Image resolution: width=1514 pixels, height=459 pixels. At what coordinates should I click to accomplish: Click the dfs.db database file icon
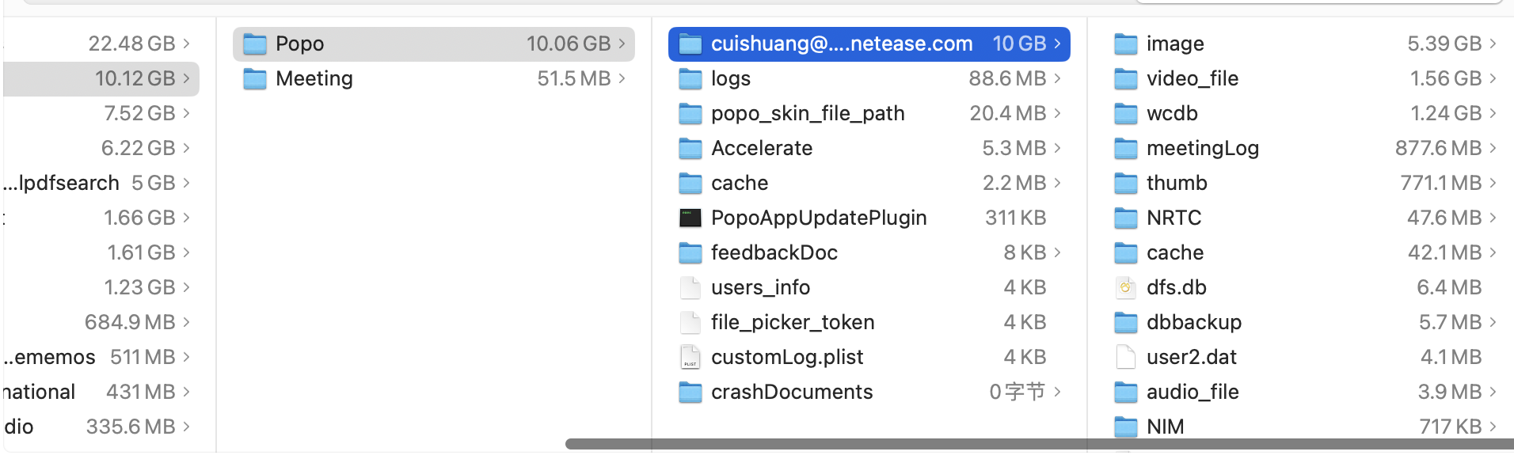1125,287
